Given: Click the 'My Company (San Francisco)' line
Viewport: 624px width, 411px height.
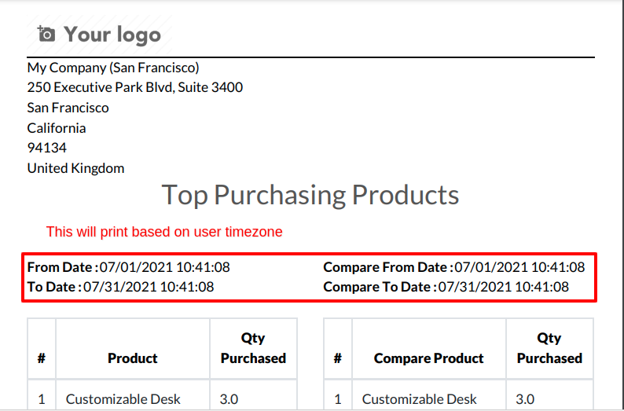Looking at the screenshot, I should click(113, 68).
